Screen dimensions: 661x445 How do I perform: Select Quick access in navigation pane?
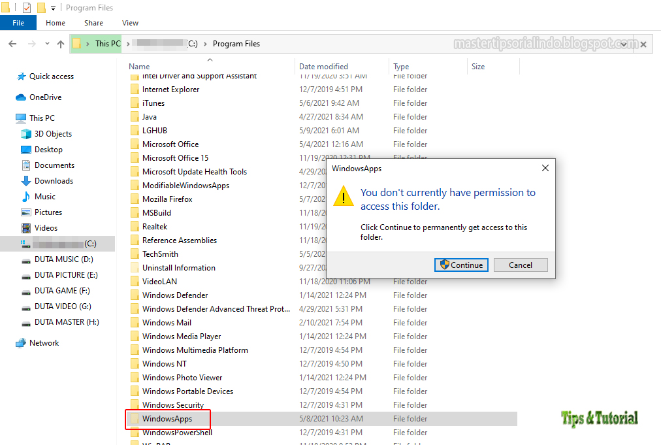click(52, 76)
